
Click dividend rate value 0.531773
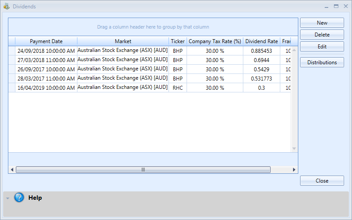coord(261,79)
